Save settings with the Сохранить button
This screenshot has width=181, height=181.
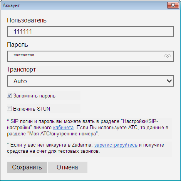tap(27, 167)
